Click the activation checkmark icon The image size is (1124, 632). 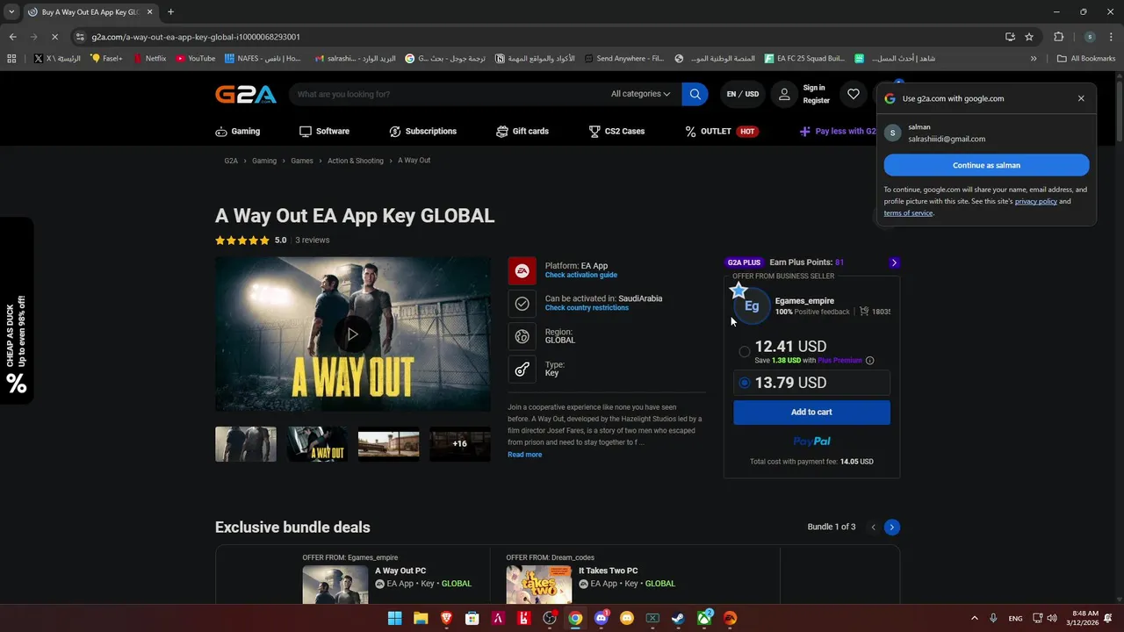(522, 304)
